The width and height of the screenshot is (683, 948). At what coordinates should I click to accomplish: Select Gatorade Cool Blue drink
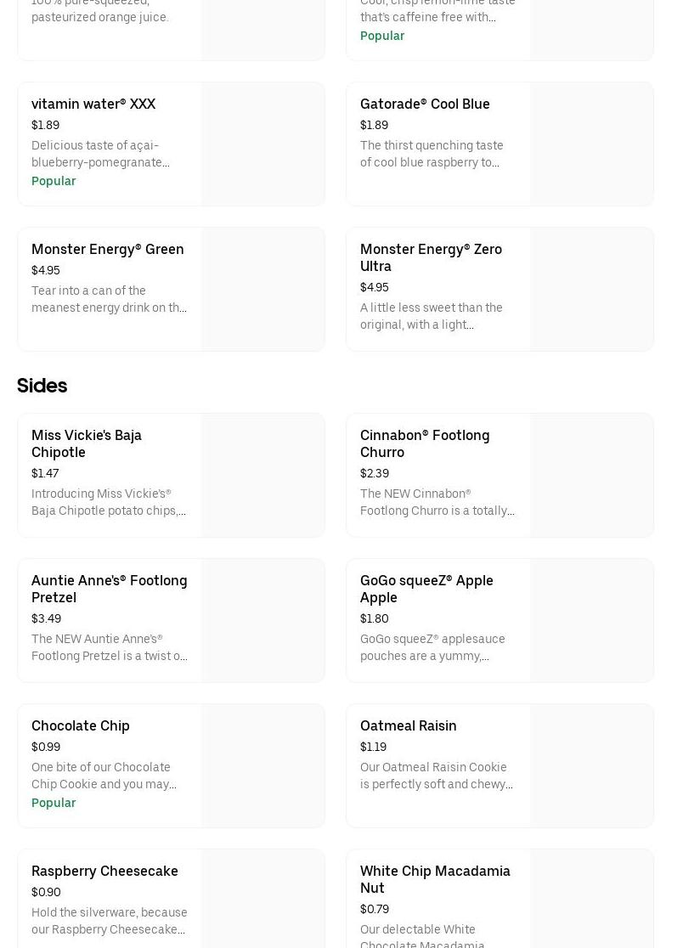pos(425,104)
